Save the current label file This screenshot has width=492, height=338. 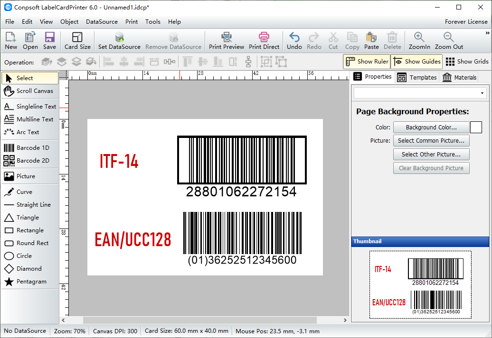pos(49,41)
